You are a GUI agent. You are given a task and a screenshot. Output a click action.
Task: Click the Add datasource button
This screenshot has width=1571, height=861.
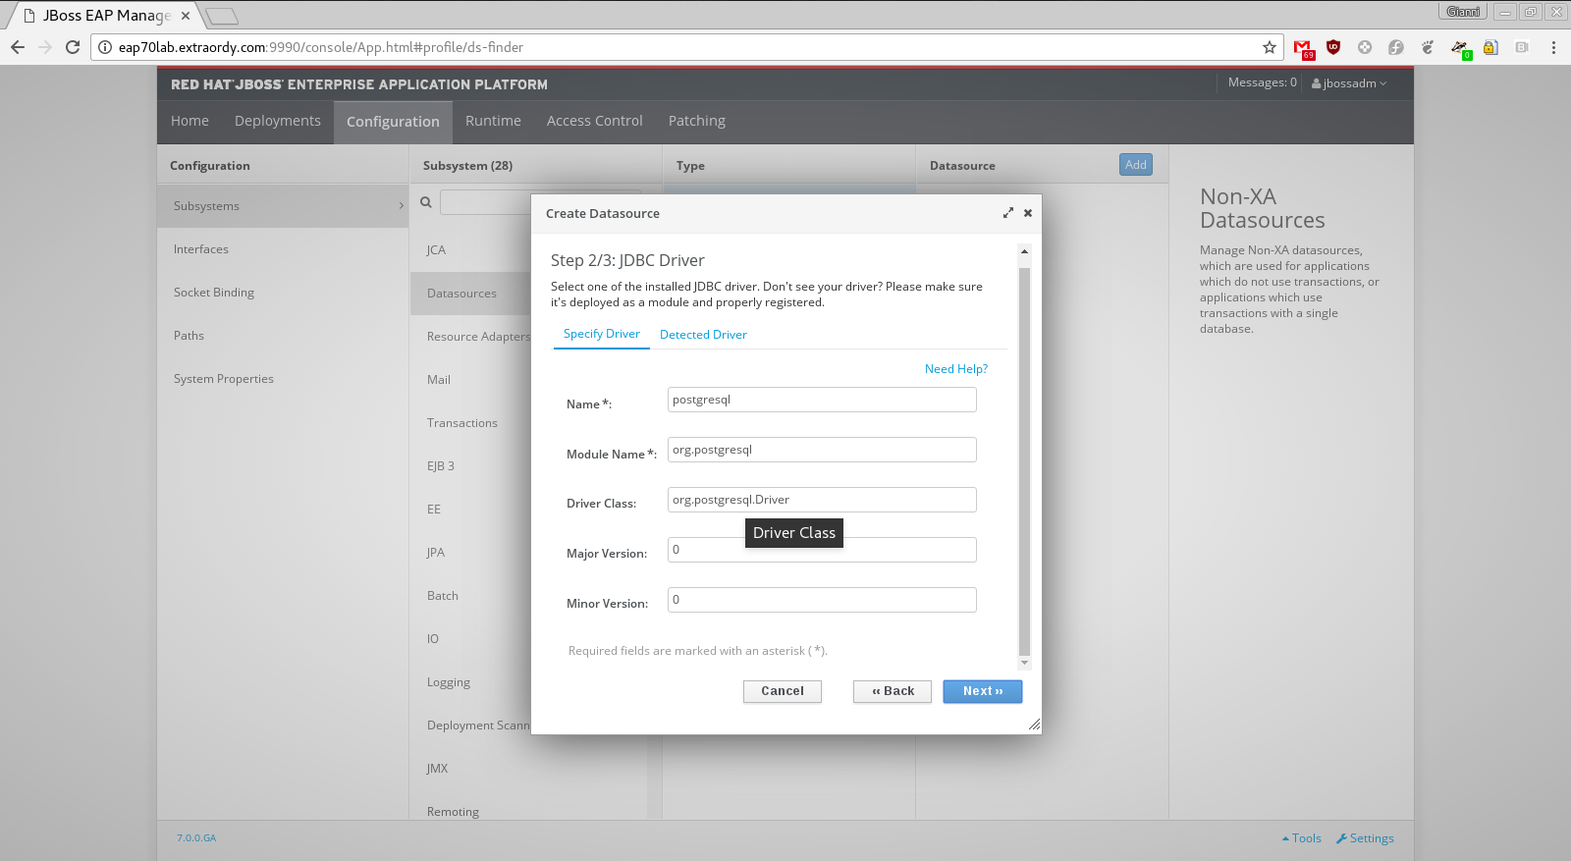tap(1136, 165)
